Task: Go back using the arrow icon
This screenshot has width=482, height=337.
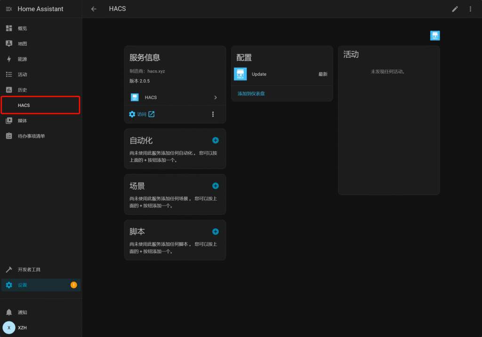Action: point(94,9)
